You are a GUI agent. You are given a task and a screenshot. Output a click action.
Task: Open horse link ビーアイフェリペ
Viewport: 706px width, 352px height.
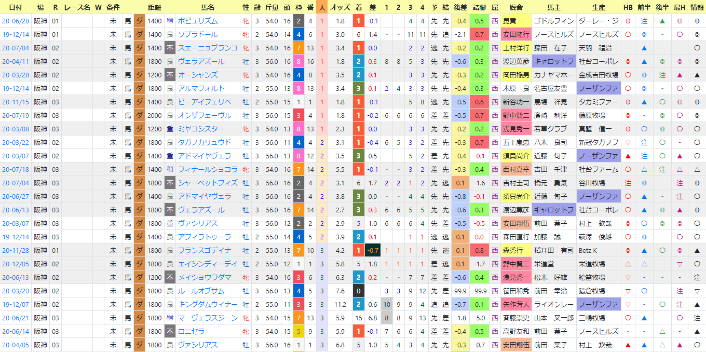pos(205,102)
